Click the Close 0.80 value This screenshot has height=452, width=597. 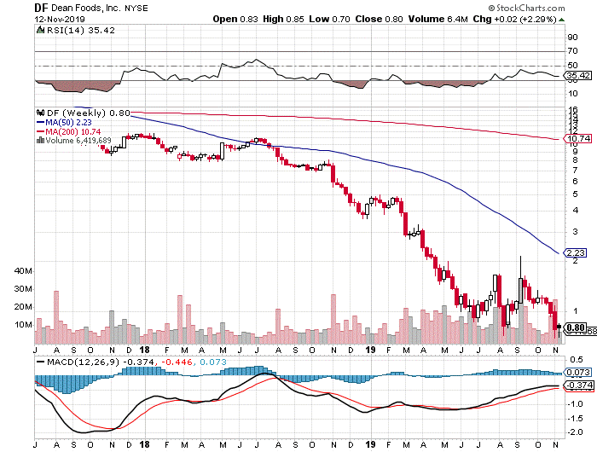point(379,19)
